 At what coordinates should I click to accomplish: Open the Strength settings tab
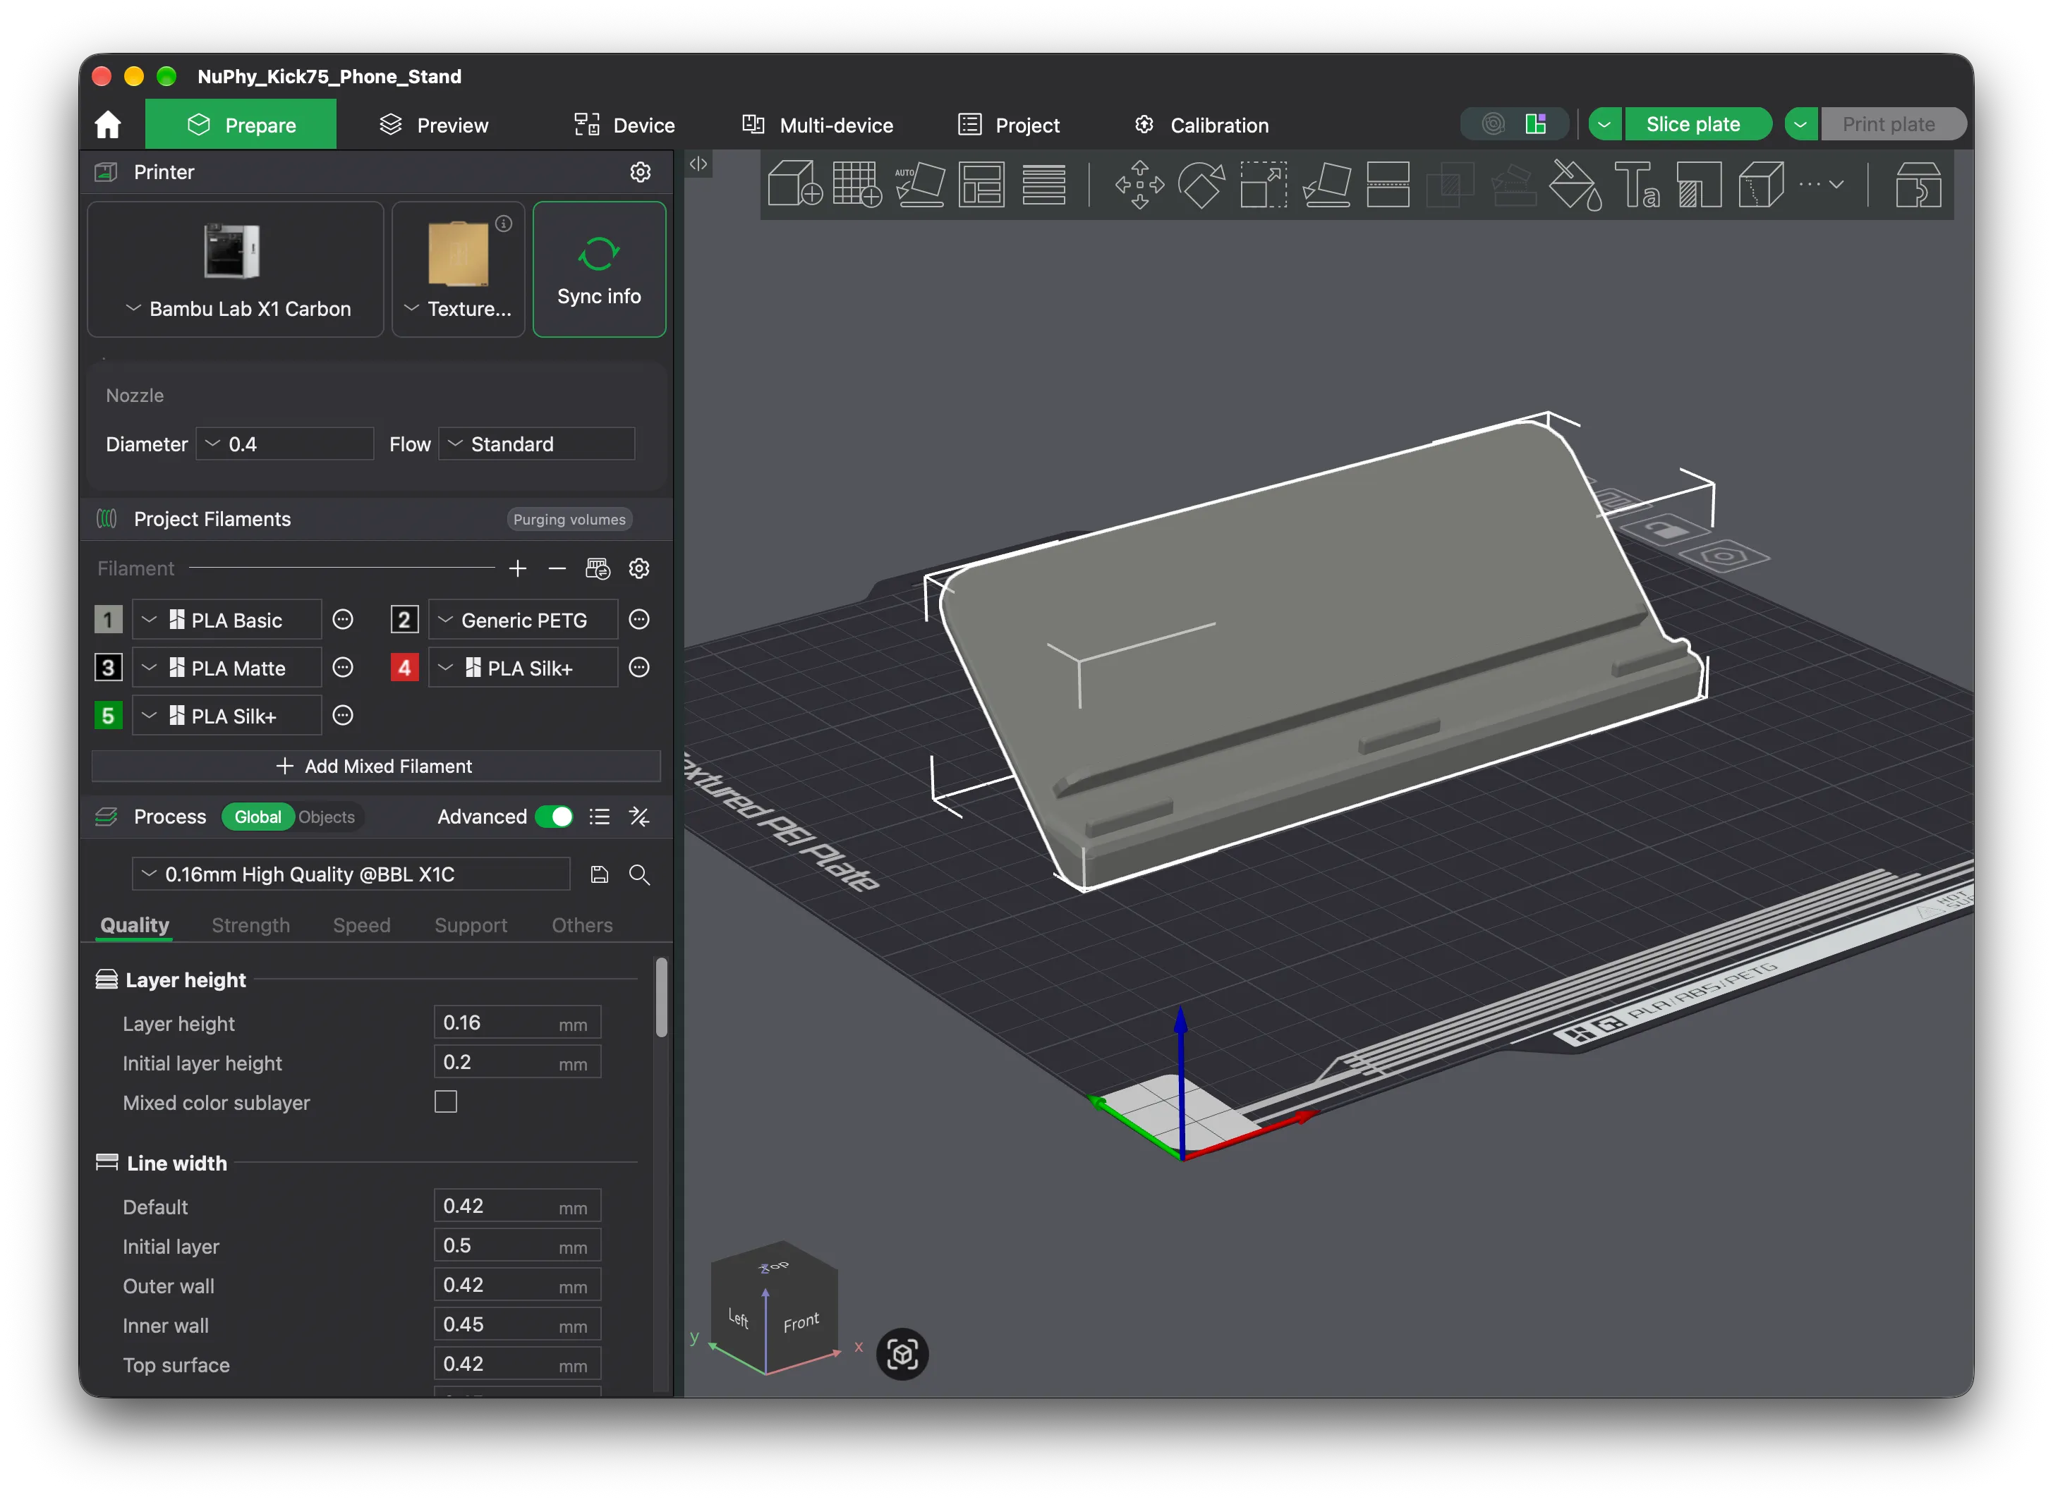coord(250,924)
